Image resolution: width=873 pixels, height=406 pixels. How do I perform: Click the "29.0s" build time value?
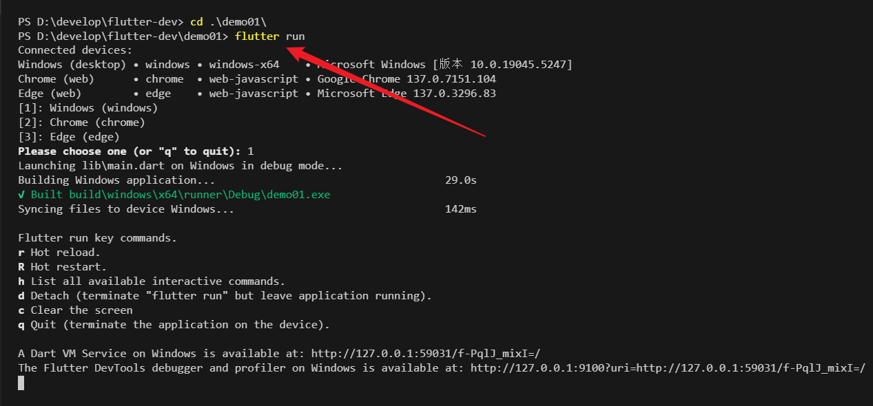coord(461,180)
